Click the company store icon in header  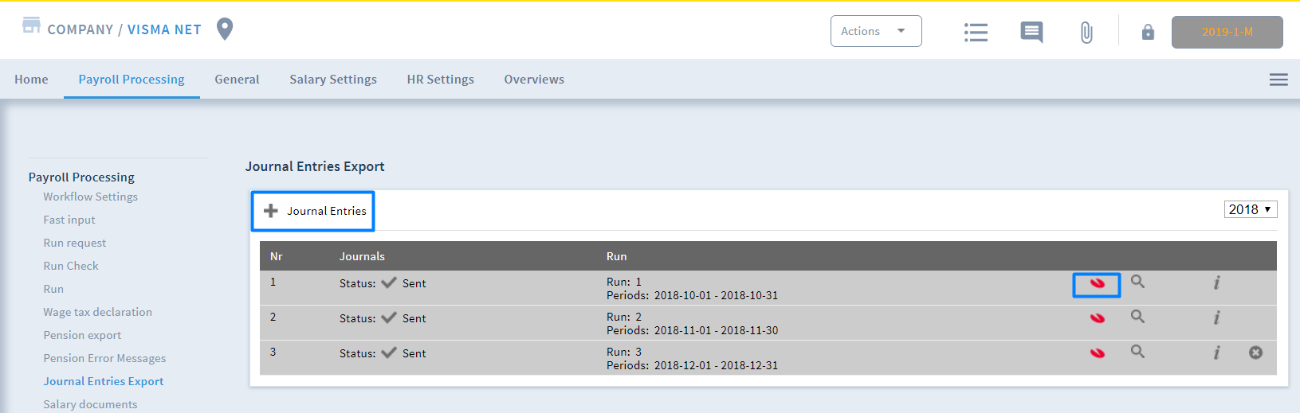[x=31, y=25]
